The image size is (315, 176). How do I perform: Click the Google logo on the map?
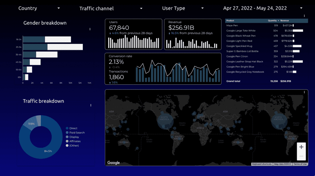114,163
